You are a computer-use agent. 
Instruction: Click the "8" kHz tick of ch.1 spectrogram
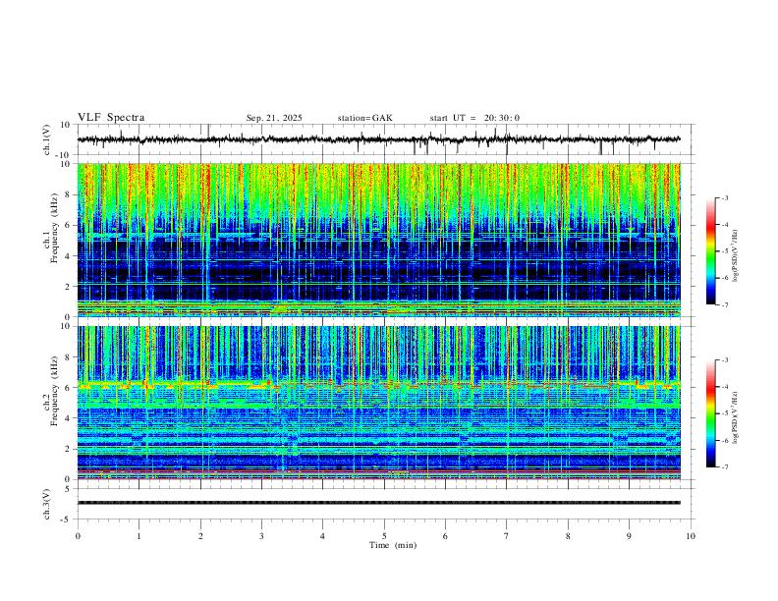[69, 194]
